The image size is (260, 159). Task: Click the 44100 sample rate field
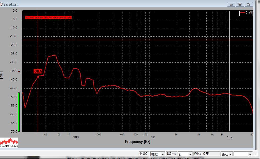pyautogui.click(x=144, y=154)
